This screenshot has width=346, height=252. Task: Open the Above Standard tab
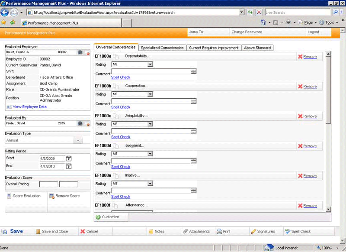pos(257,48)
